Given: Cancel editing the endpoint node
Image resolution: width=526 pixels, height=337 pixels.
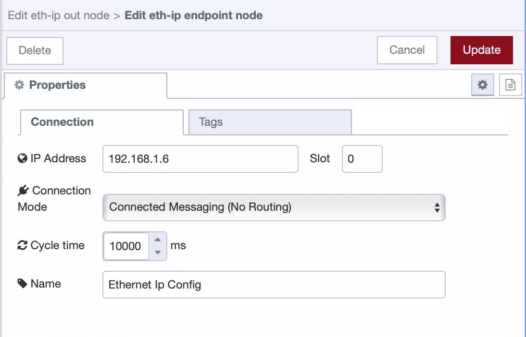Looking at the screenshot, I should pos(407,50).
